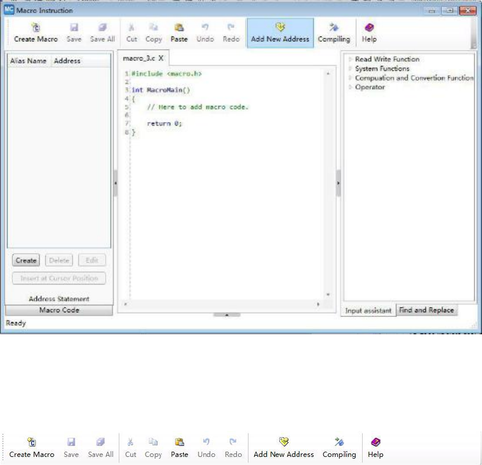Click Compiling icon in window toolbar
The width and height of the screenshot is (482, 465).
click(334, 28)
